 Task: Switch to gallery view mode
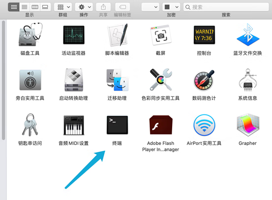tap(45, 7)
